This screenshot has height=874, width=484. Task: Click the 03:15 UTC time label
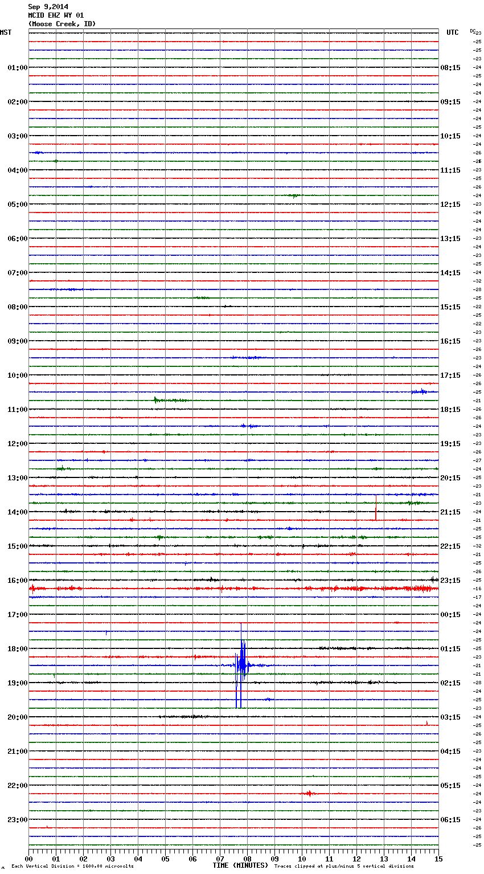point(450,717)
